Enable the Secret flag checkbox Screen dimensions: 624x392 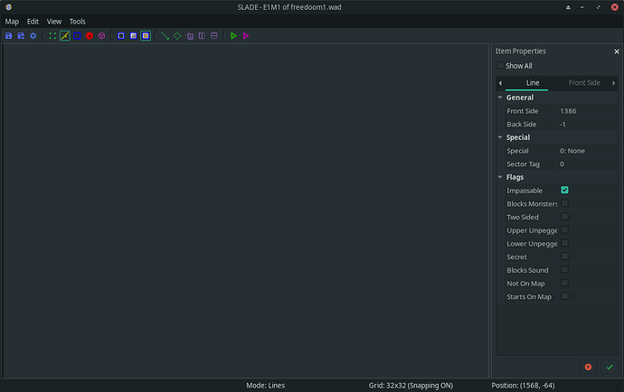click(564, 257)
